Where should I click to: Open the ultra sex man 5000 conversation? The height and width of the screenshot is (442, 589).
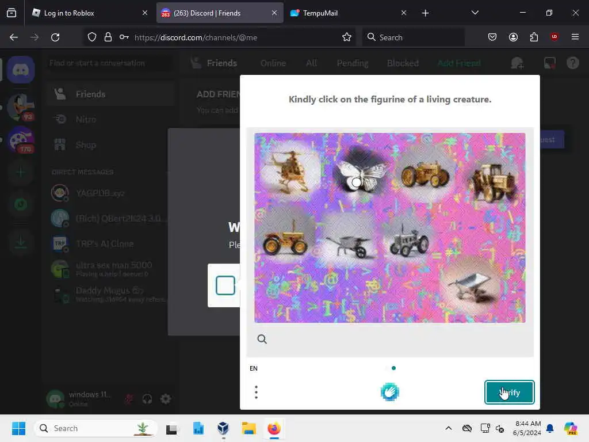coord(110,269)
